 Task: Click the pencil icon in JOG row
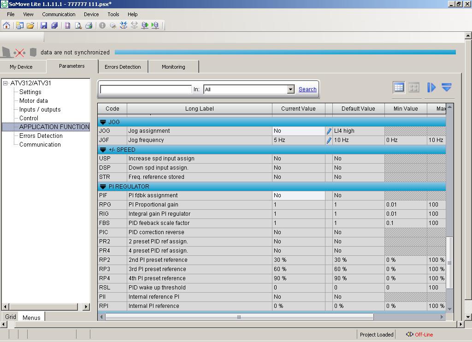click(329, 131)
